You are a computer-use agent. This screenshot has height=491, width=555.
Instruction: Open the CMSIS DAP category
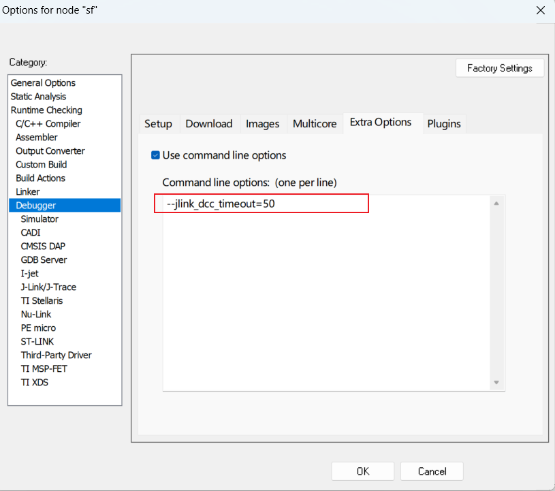(43, 246)
